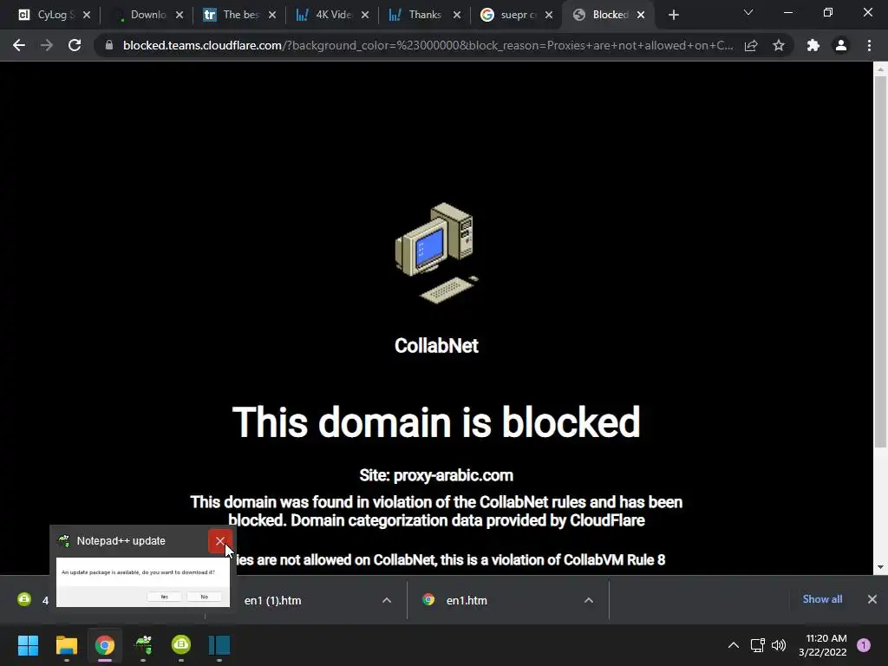This screenshot has width=888, height=666.
Task: Open the en1 (1).htm download
Action: point(272,600)
